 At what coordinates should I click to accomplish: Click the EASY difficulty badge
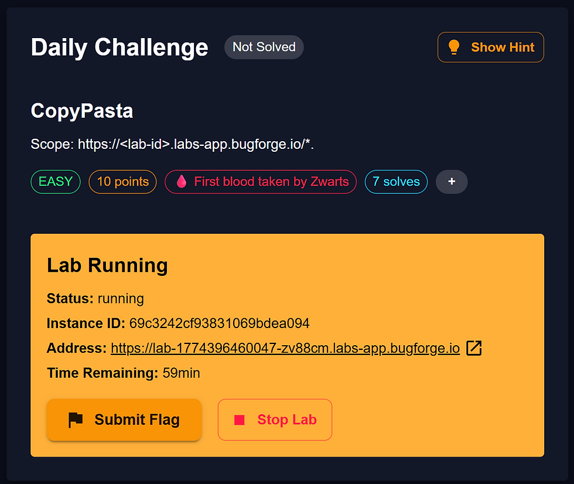pyautogui.click(x=55, y=182)
